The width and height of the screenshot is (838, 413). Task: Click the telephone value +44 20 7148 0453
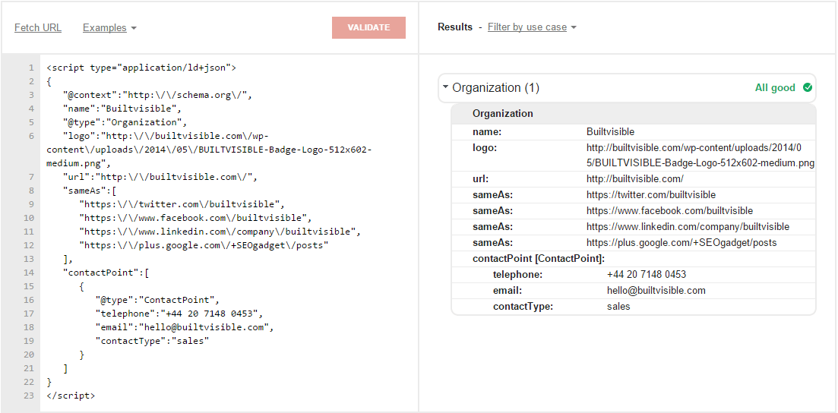coord(646,275)
